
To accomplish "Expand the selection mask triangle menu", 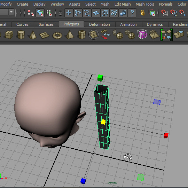I will pos(60,13).
